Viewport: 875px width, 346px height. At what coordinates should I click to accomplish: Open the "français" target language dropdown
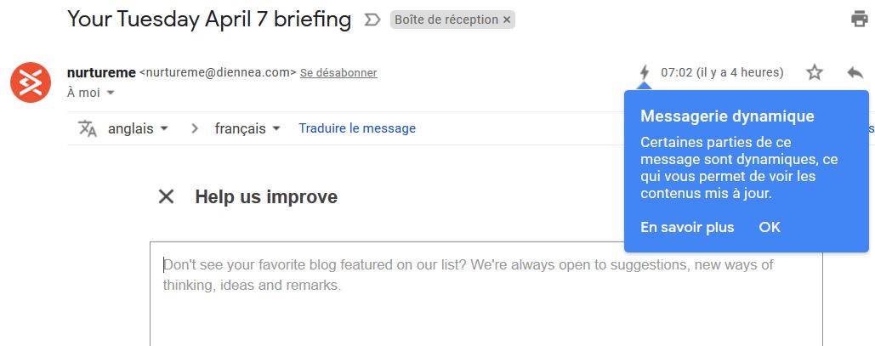[247, 128]
